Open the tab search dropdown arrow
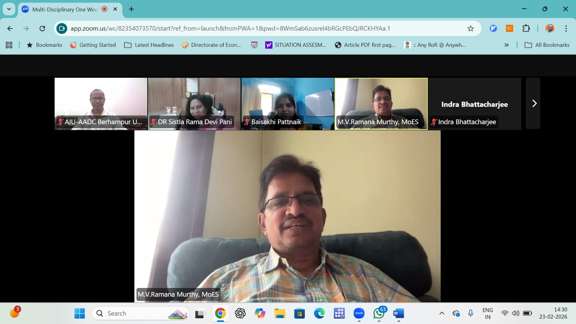This screenshot has height=324, width=576. (x=9, y=9)
